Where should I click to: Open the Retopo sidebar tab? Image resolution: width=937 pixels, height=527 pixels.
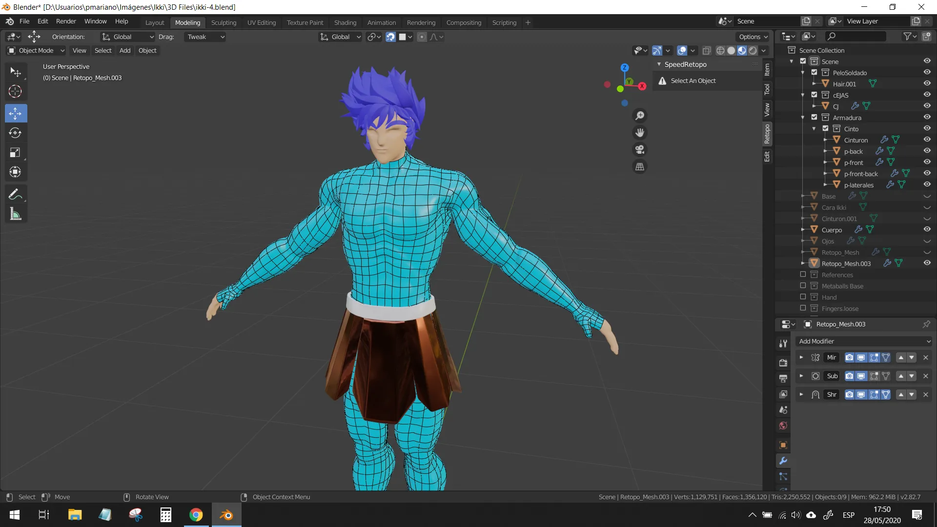[767, 134]
